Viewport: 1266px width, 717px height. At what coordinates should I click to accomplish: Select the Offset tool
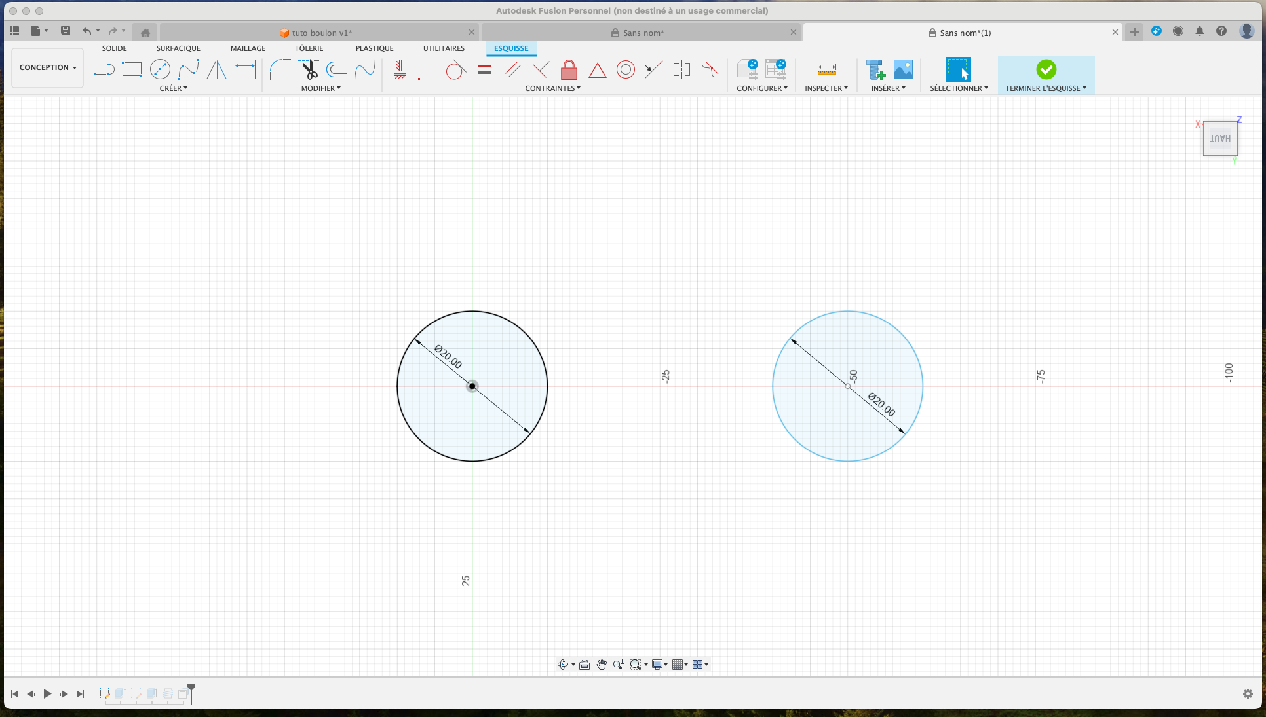click(x=337, y=69)
